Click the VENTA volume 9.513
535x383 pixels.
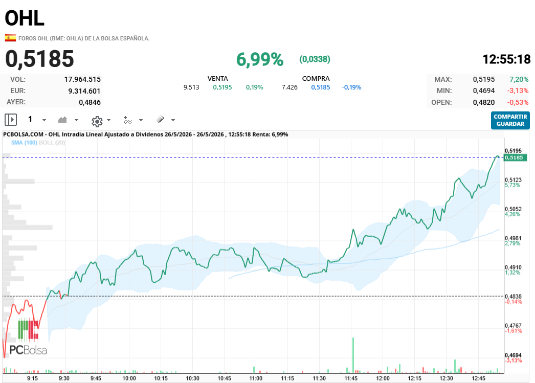point(191,87)
